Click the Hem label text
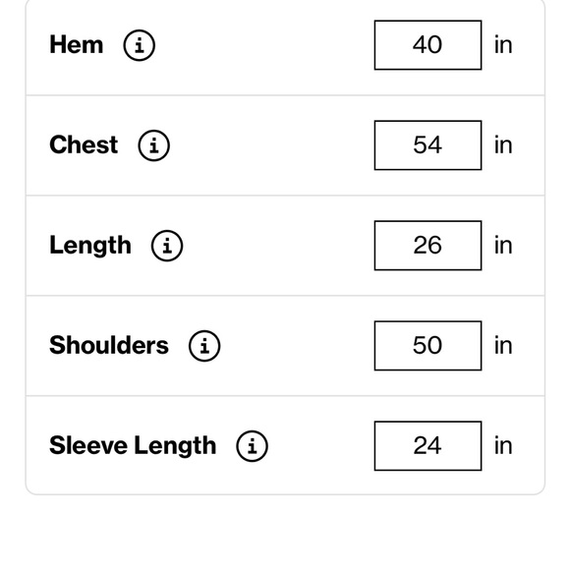 77,44
